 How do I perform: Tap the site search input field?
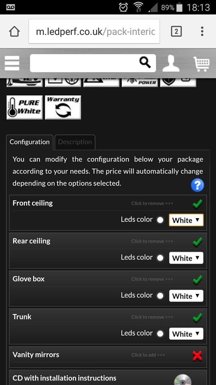[x=93, y=63]
